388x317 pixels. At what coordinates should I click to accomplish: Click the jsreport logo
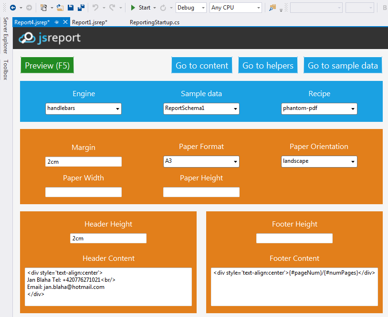[50, 38]
